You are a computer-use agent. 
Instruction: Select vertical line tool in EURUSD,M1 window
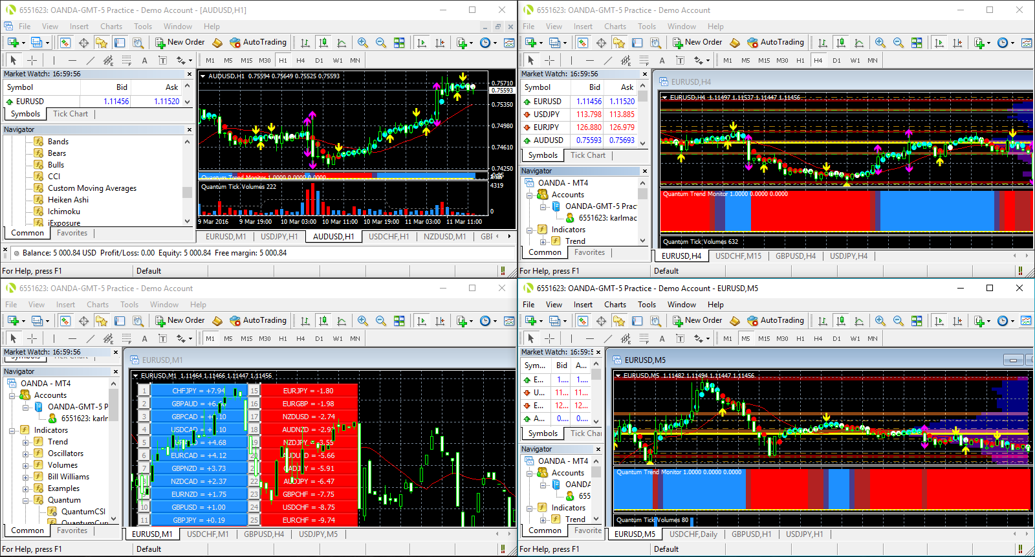54,338
